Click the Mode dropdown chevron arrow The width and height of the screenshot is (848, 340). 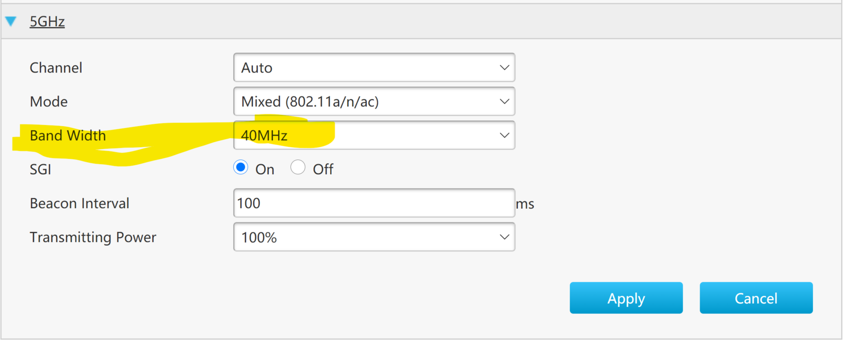click(504, 102)
